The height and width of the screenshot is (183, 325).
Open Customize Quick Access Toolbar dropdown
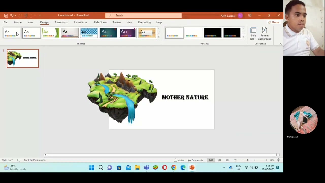coord(40,16)
